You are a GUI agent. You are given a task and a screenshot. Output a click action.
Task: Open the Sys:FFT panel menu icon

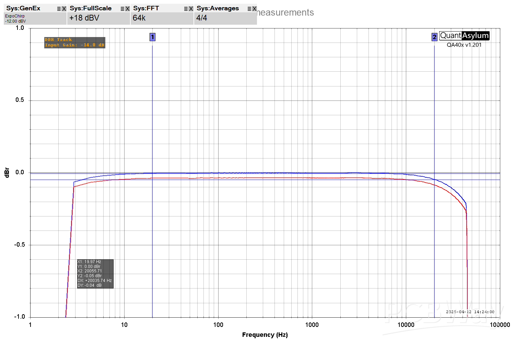[x=186, y=9]
